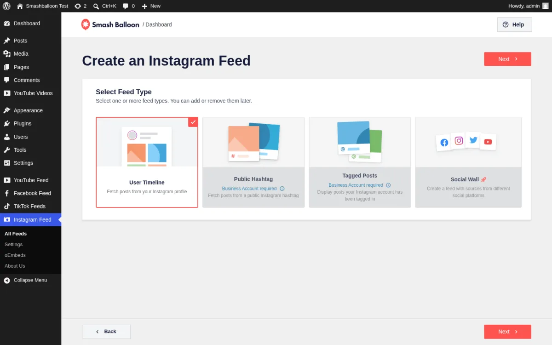Open the TikTok Feeds menu

(x=30, y=206)
